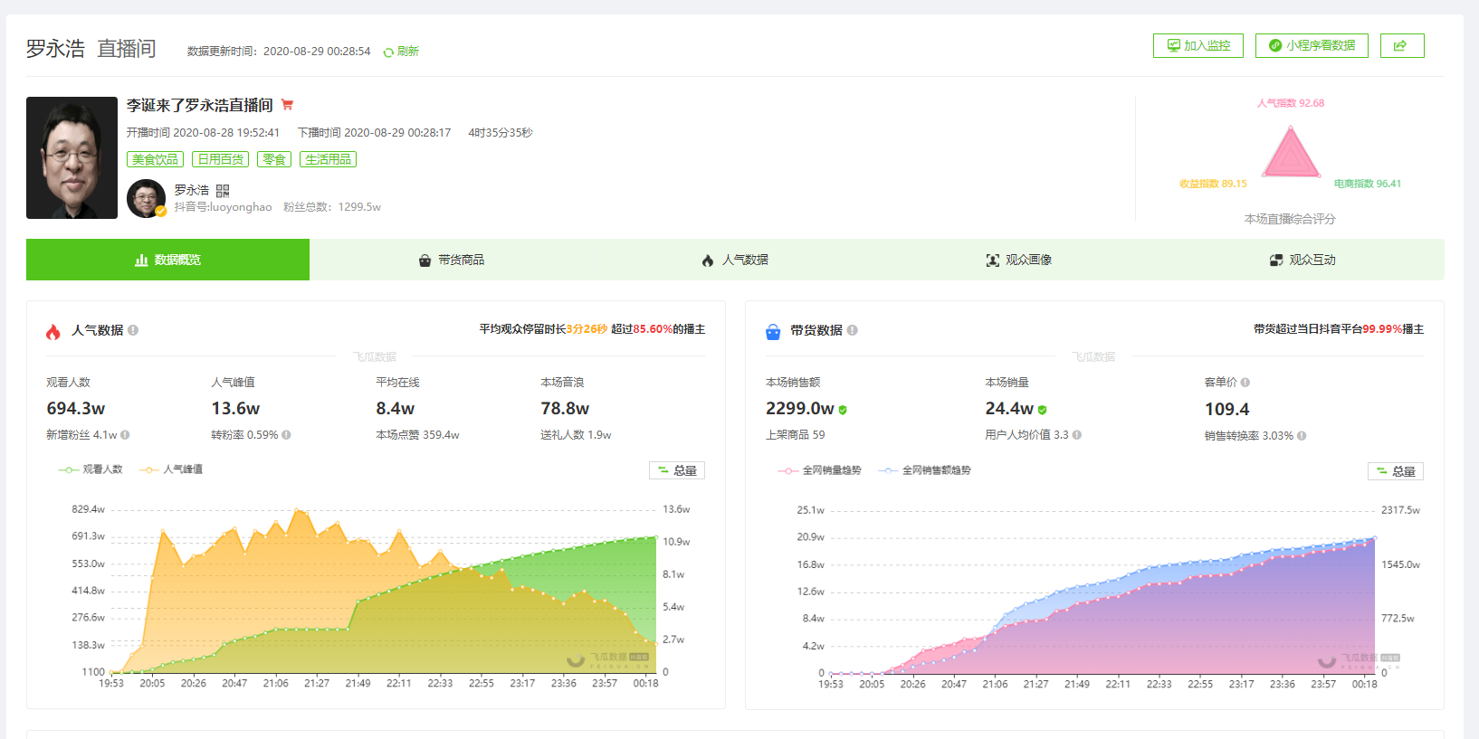Select the 零食 tag
Screen dimensions: 1479x739
274,159
